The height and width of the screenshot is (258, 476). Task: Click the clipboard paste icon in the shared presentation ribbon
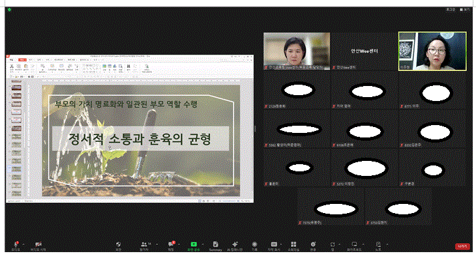(26, 66)
